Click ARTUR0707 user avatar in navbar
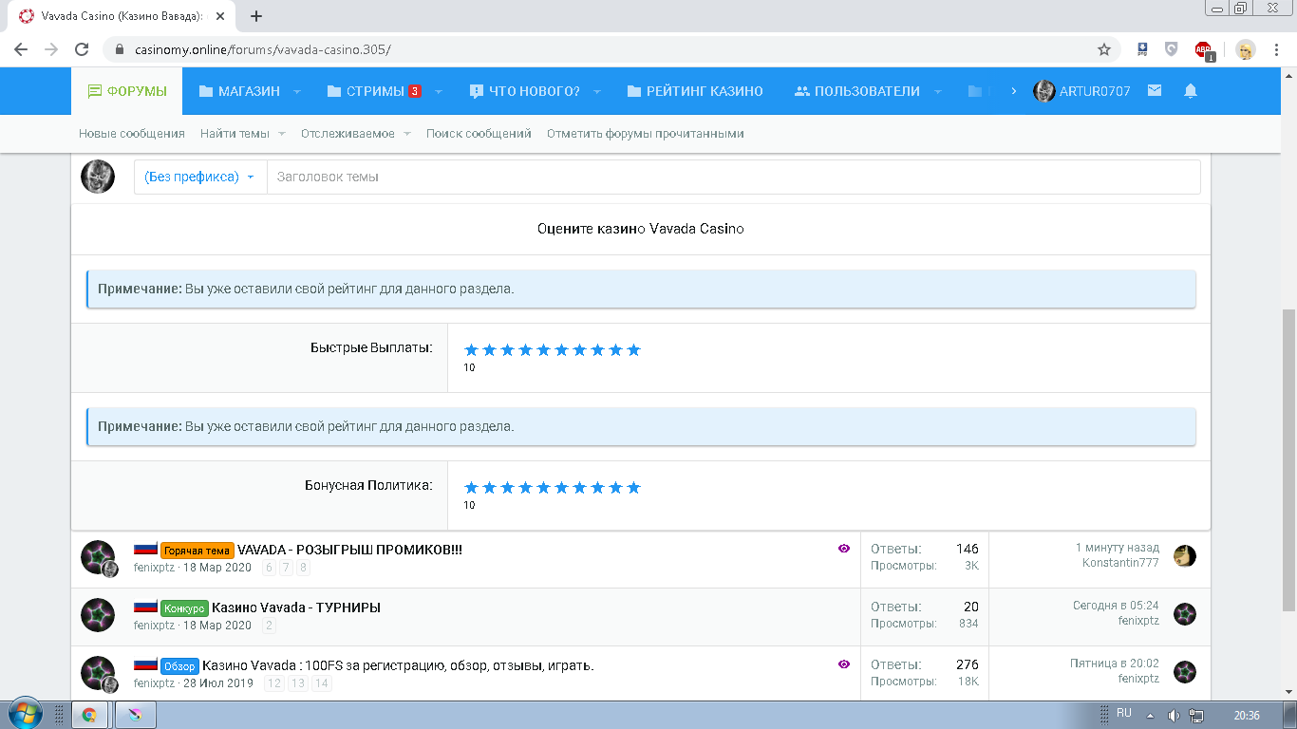This screenshot has width=1297, height=729. click(x=1043, y=91)
